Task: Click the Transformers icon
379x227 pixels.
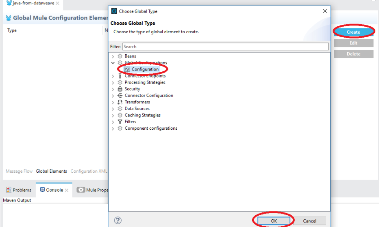Action: click(120, 102)
